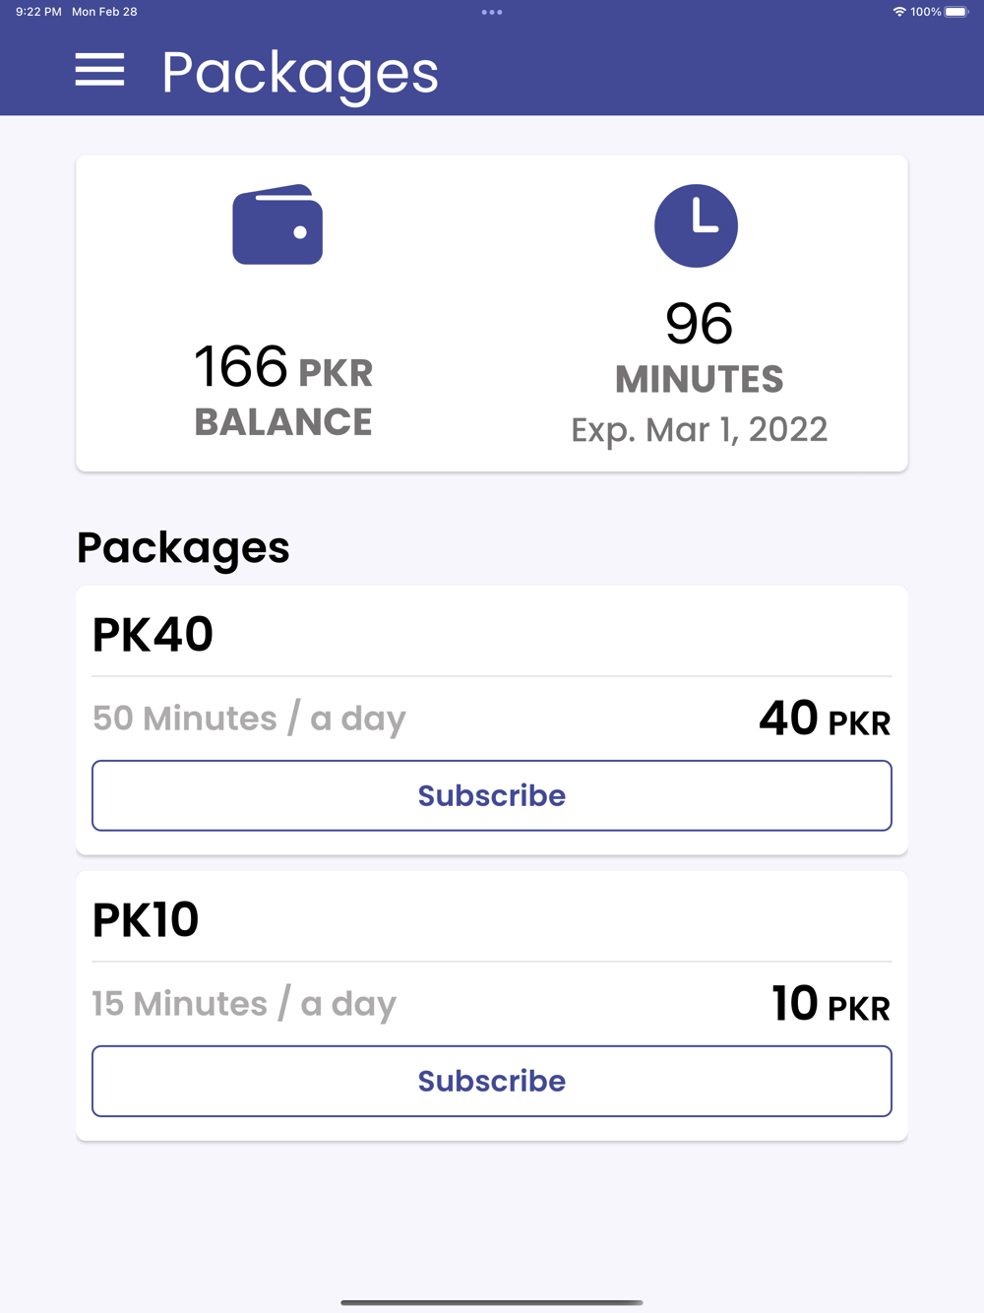Tap the wallet balance icon
Screen dimensions: 984x1313
pos(277,224)
